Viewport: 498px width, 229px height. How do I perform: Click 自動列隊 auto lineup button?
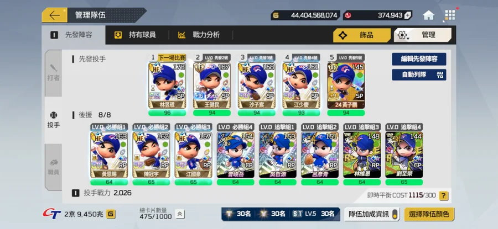(x=419, y=74)
